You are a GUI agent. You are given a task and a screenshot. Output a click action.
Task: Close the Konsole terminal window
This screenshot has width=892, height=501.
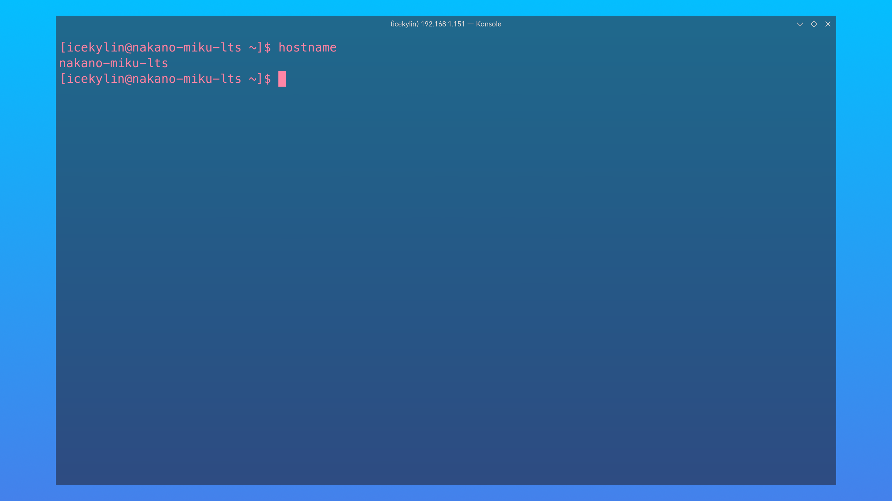coord(828,24)
